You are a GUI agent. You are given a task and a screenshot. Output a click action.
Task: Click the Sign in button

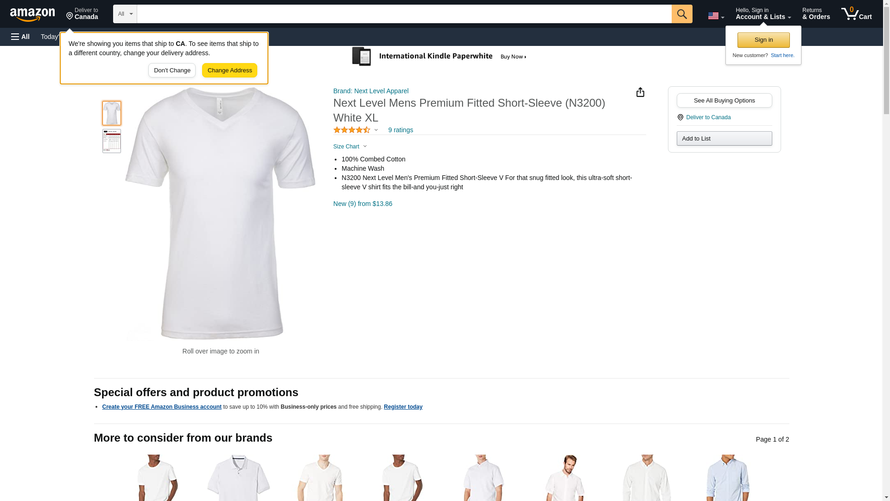coord(763,40)
